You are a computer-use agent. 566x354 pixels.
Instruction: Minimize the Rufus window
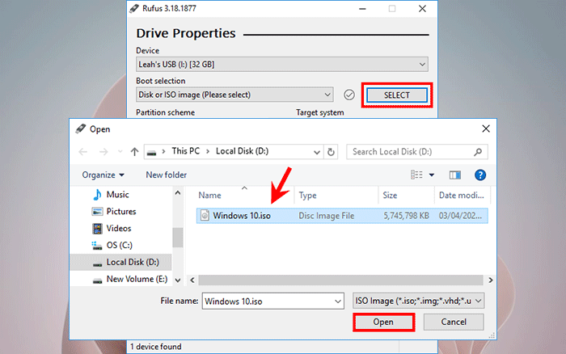[x=363, y=9]
